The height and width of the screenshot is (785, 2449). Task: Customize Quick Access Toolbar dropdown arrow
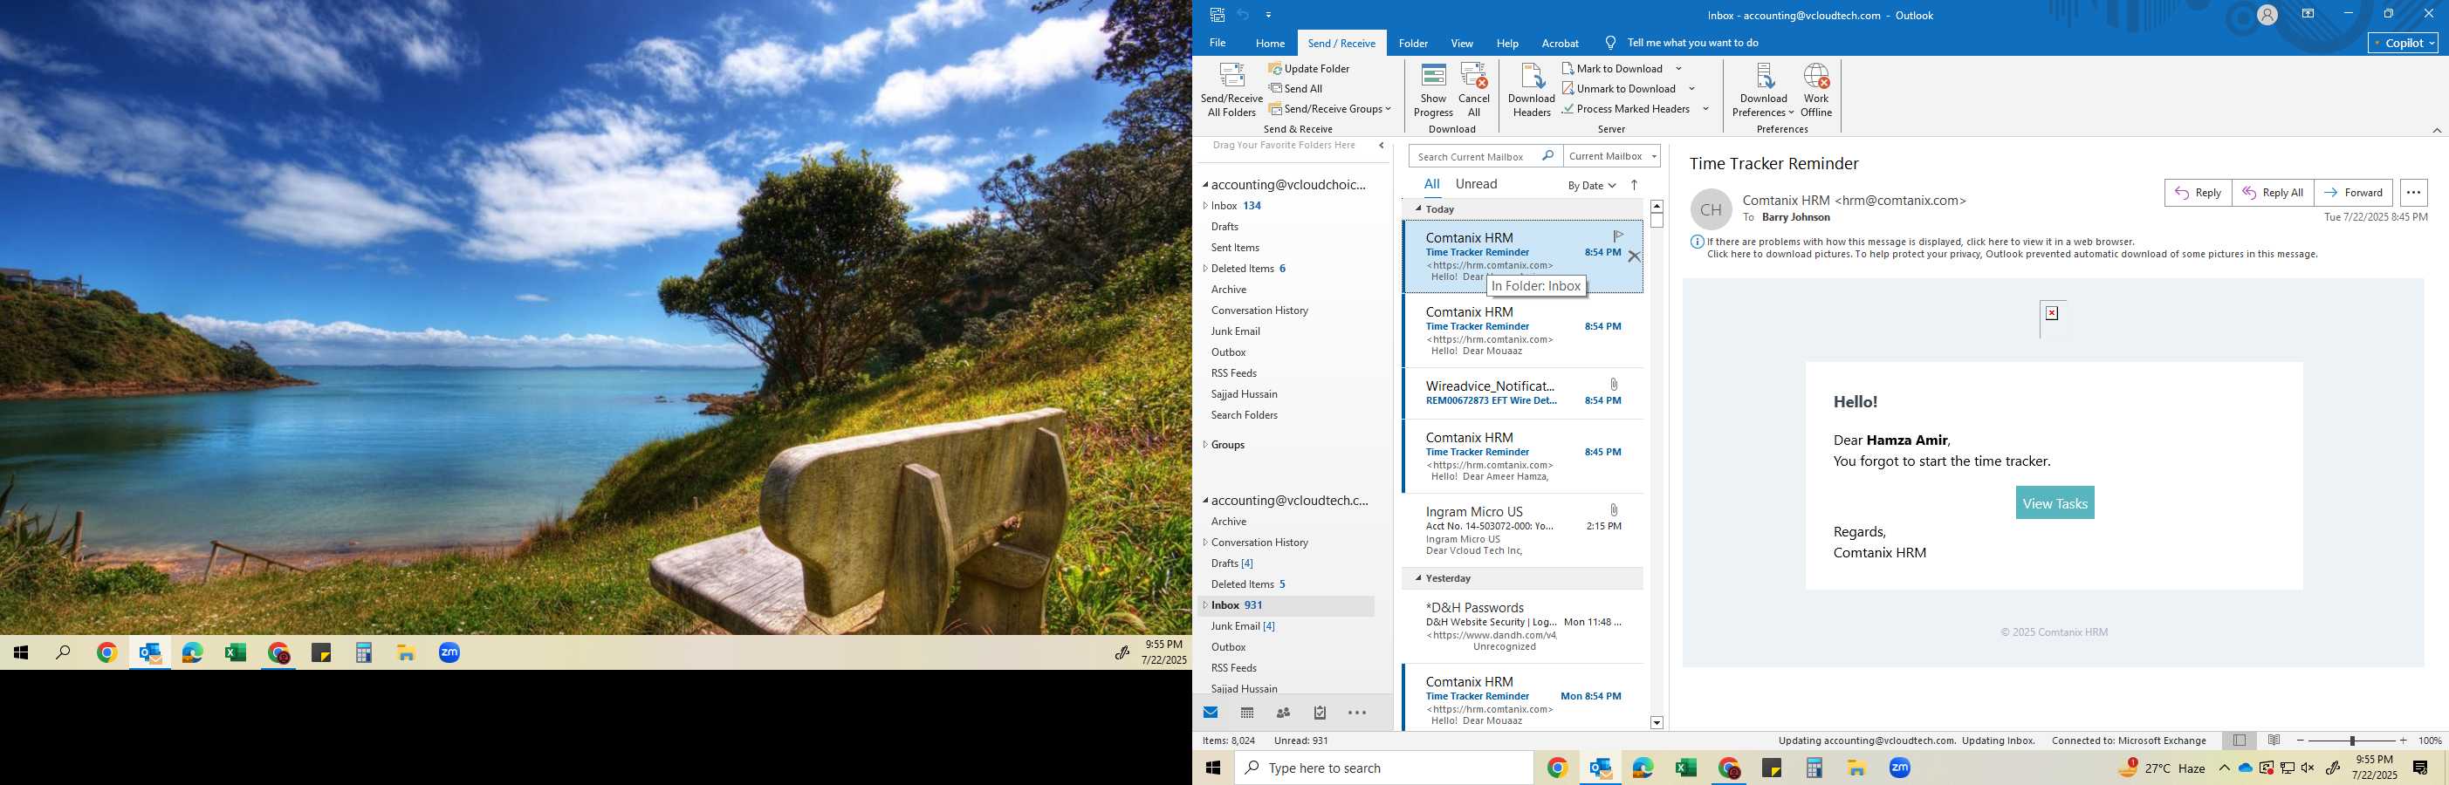[x=1268, y=15]
